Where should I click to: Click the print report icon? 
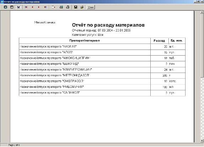[68, 7]
